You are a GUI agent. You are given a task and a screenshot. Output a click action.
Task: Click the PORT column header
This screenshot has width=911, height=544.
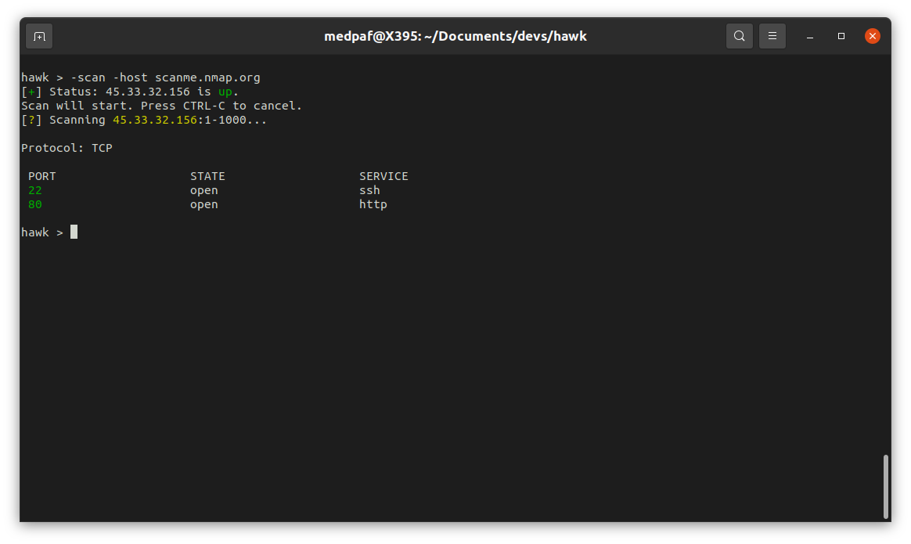pyautogui.click(x=42, y=176)
